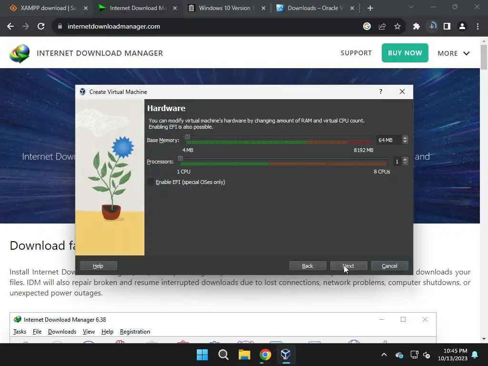The image size is (488, 366).
Task: Click the share page icon
Action: (382, 27)
